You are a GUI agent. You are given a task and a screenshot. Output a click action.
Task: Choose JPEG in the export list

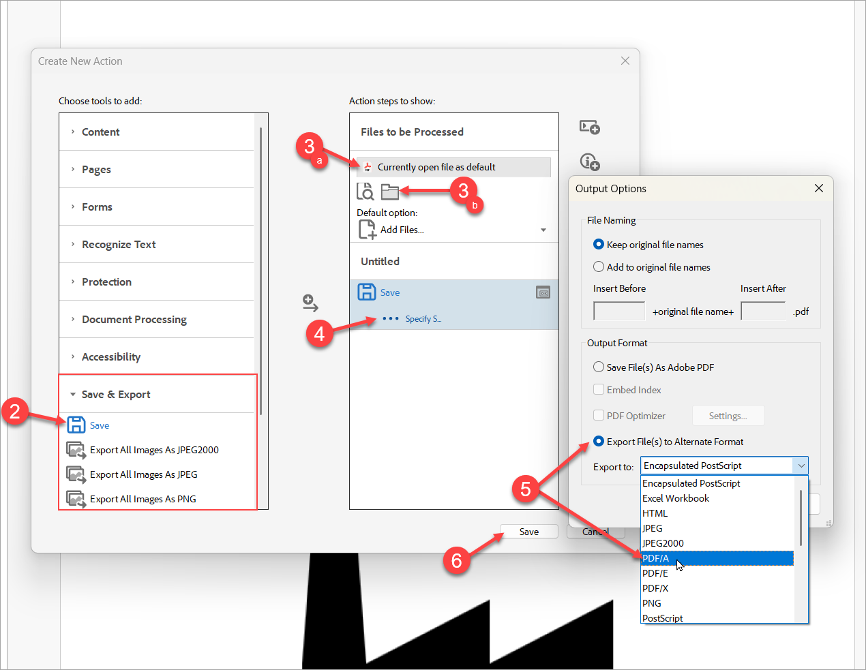717,528
